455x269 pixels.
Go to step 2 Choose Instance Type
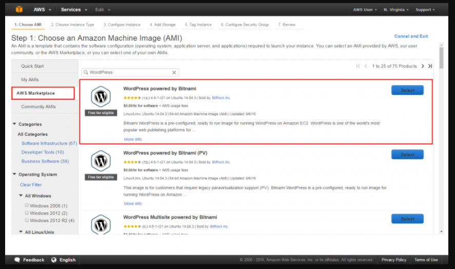click(x=72, y=25)
